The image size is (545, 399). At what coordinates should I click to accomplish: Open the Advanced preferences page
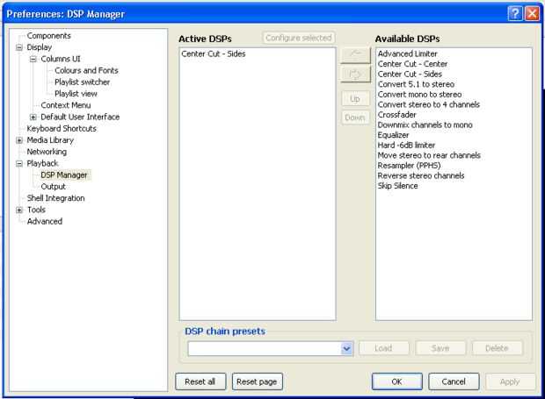click(x=45, y=221)
